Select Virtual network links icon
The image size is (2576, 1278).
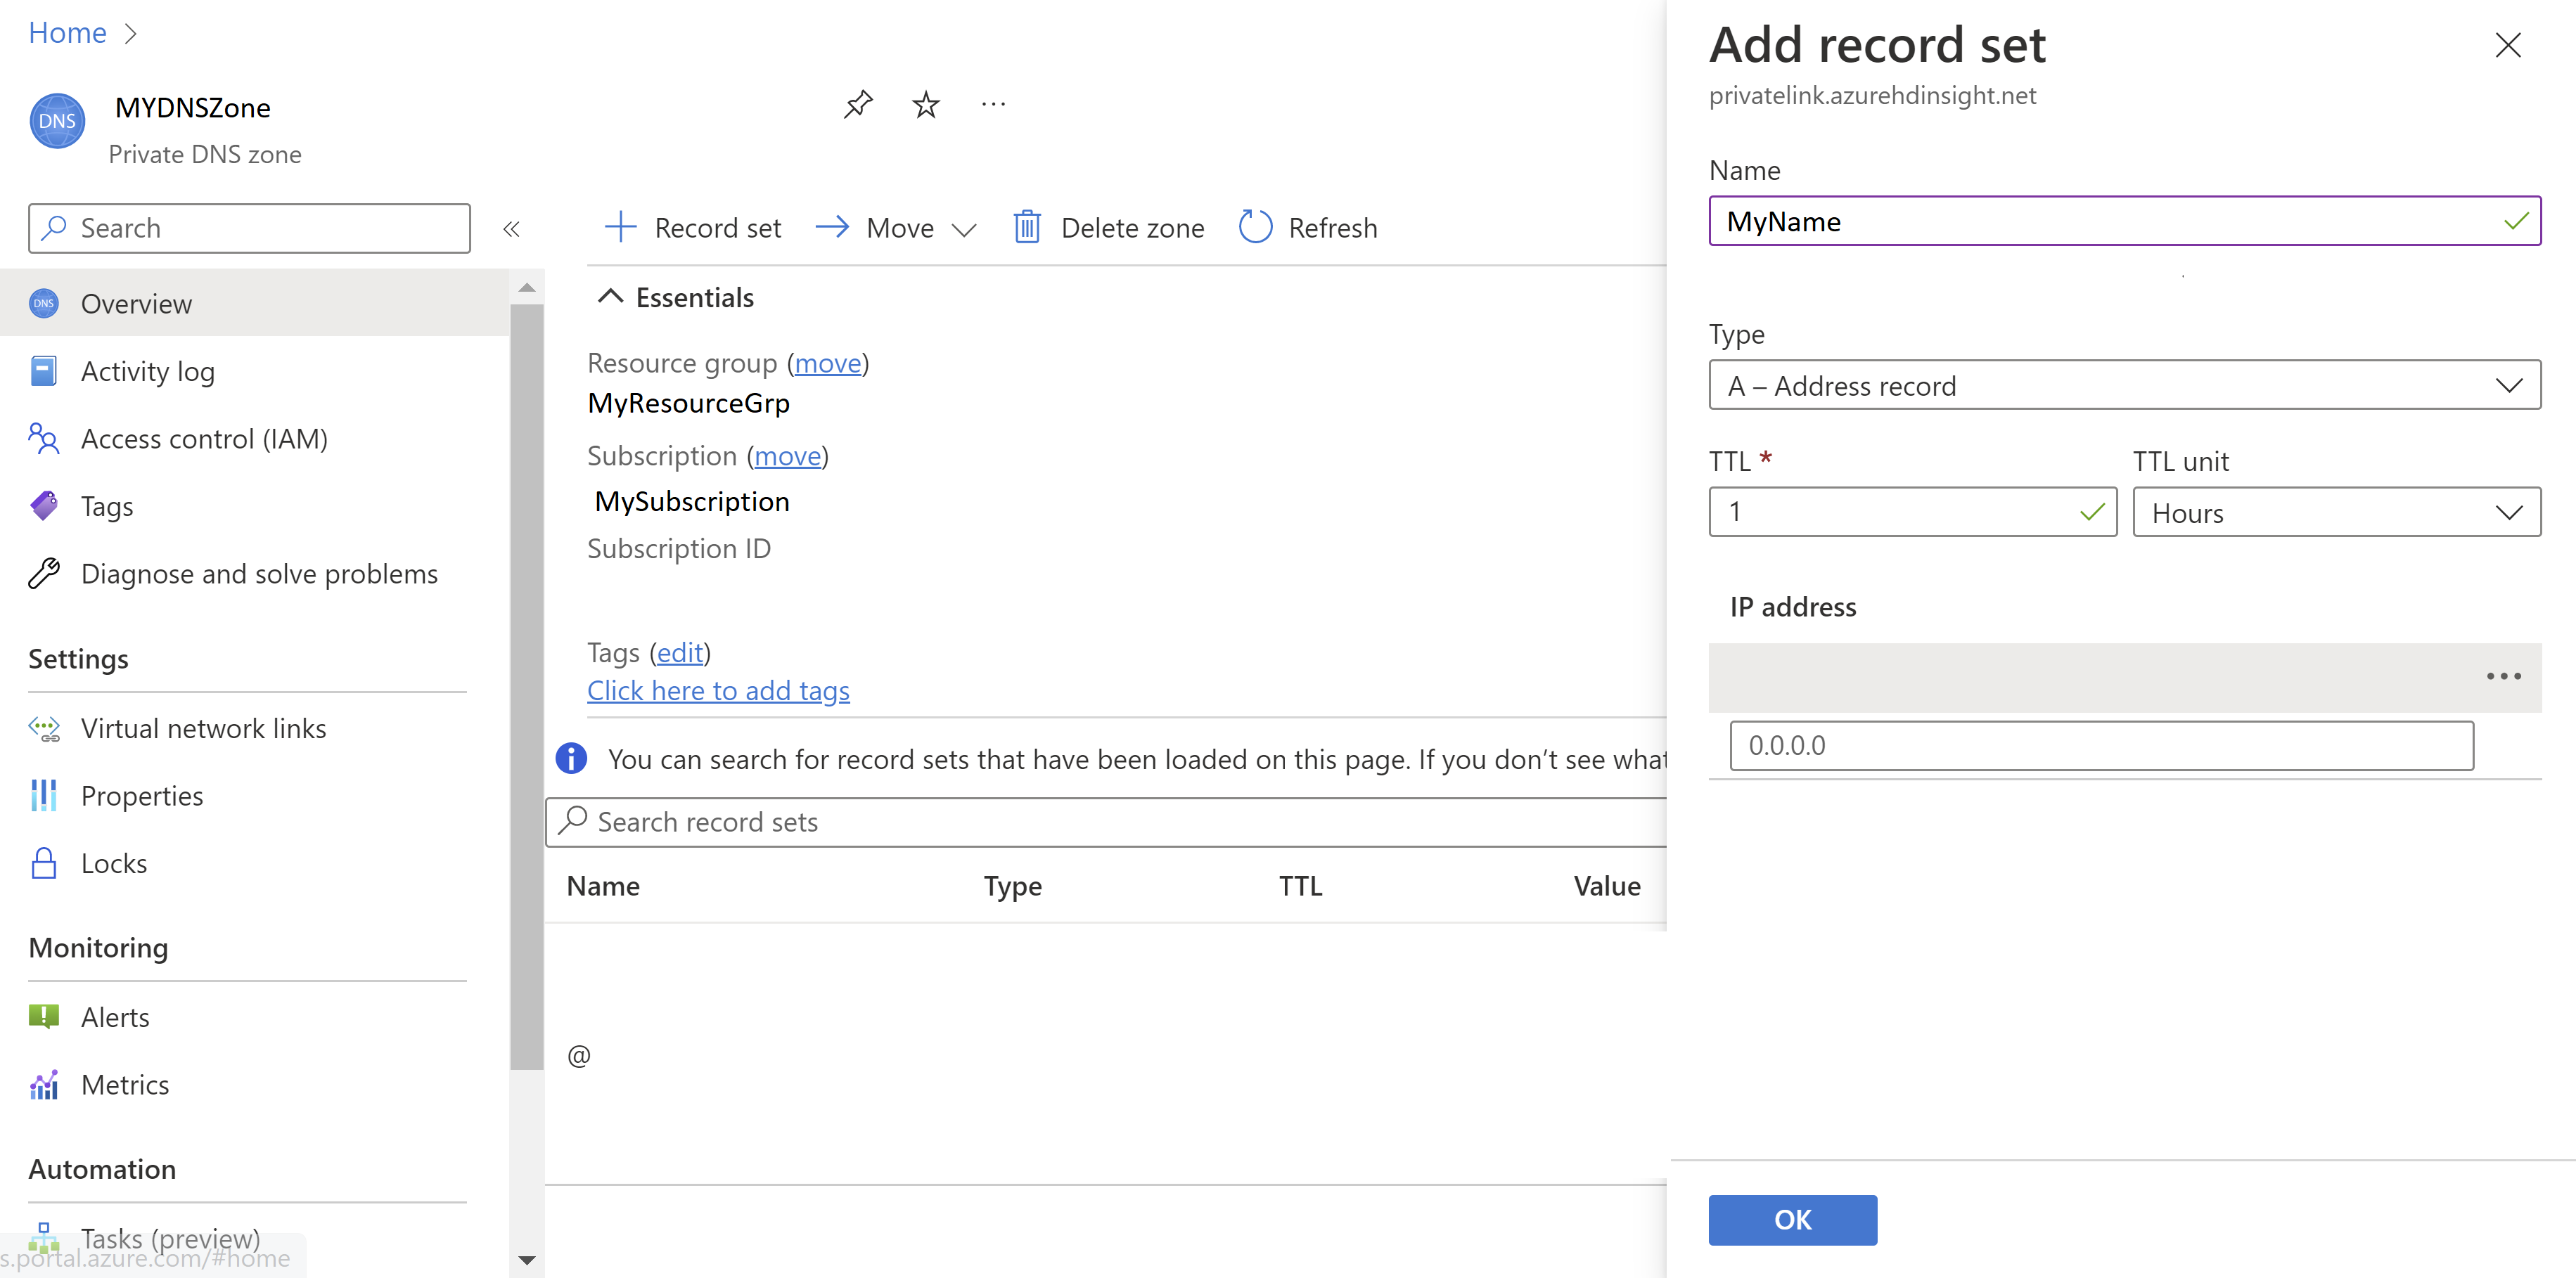[x=46, y=728]
